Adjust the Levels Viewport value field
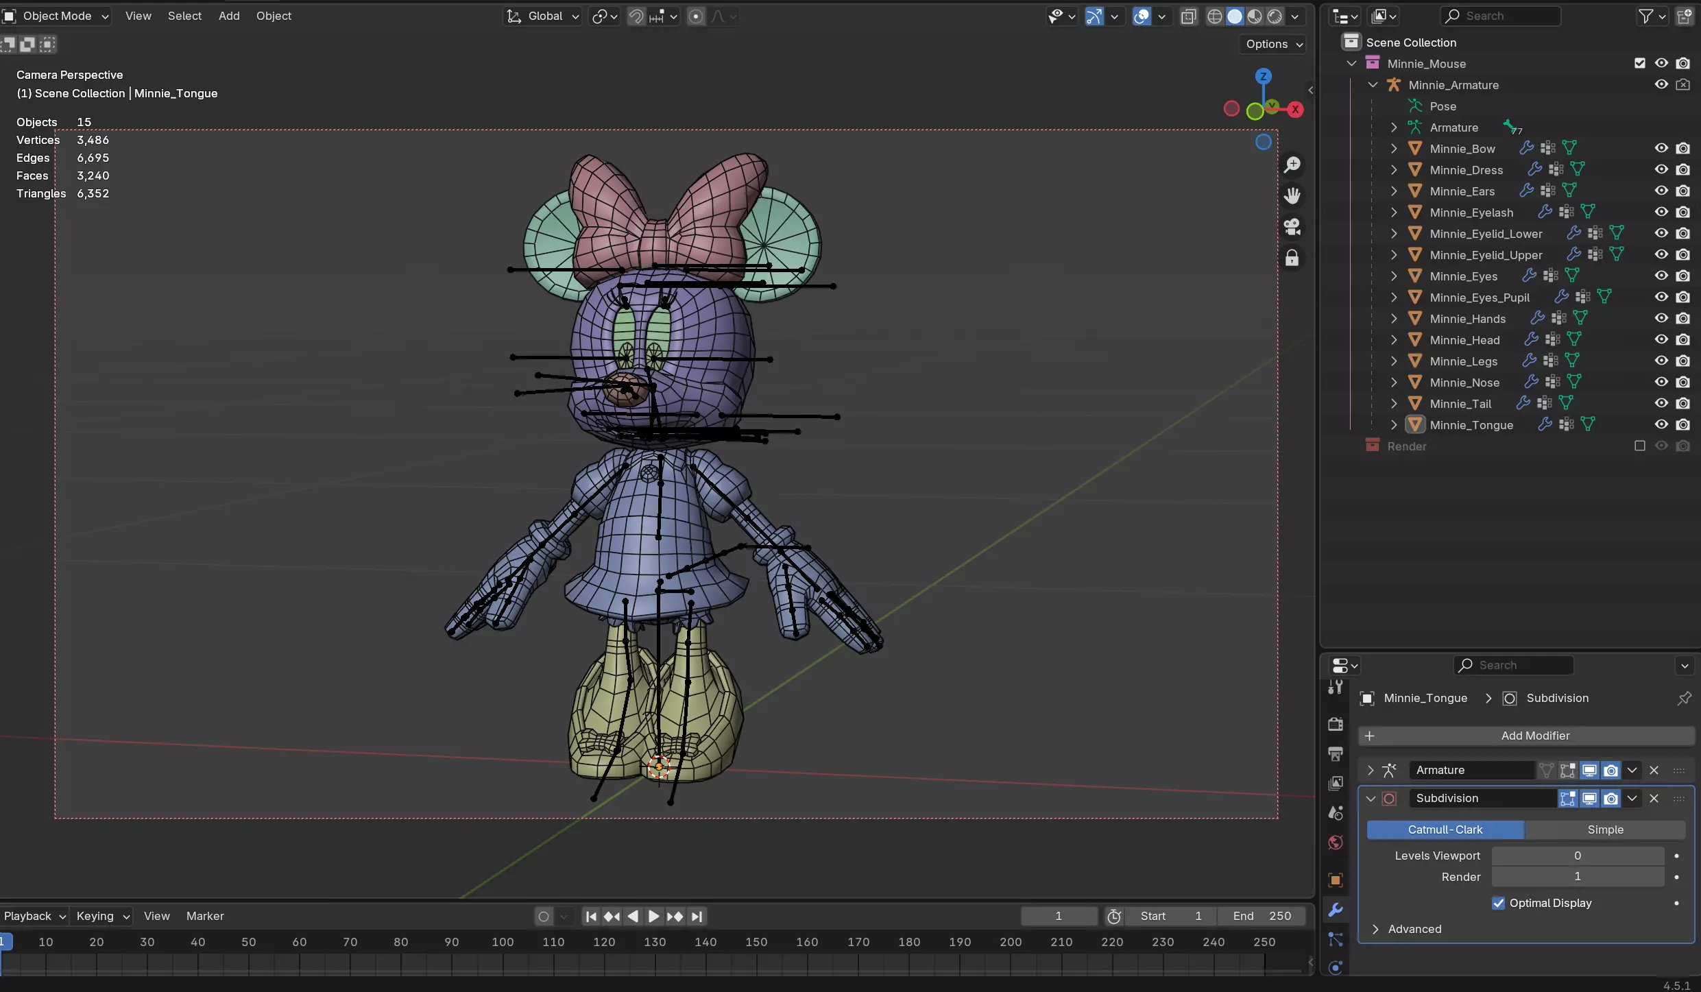This screenshot has height=992, width=1701. point(1577,856)
